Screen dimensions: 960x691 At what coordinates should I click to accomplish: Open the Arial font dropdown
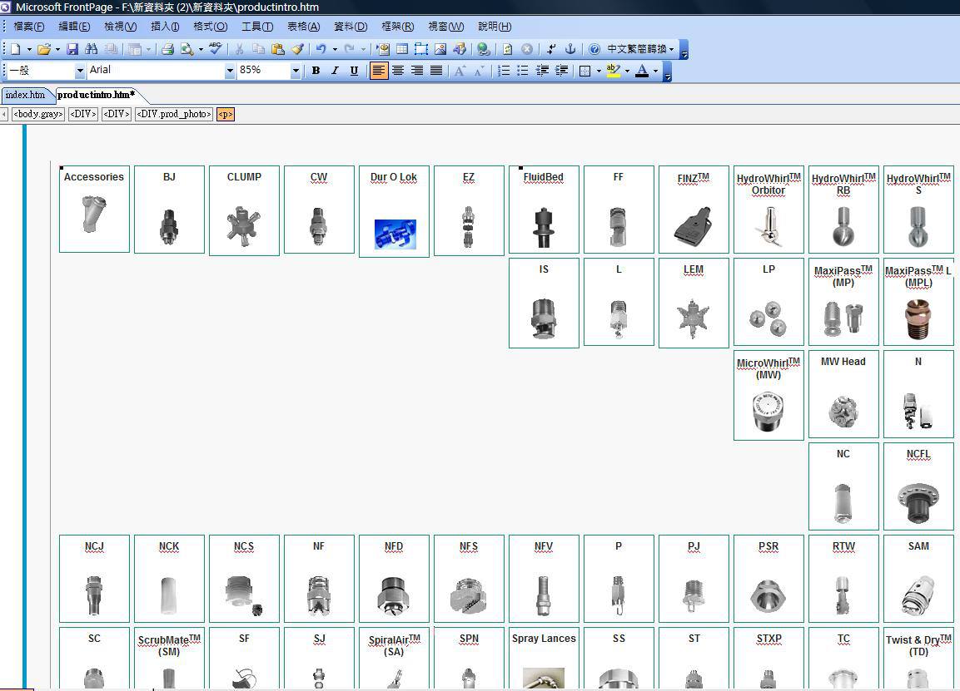click(x=230, y=71)
